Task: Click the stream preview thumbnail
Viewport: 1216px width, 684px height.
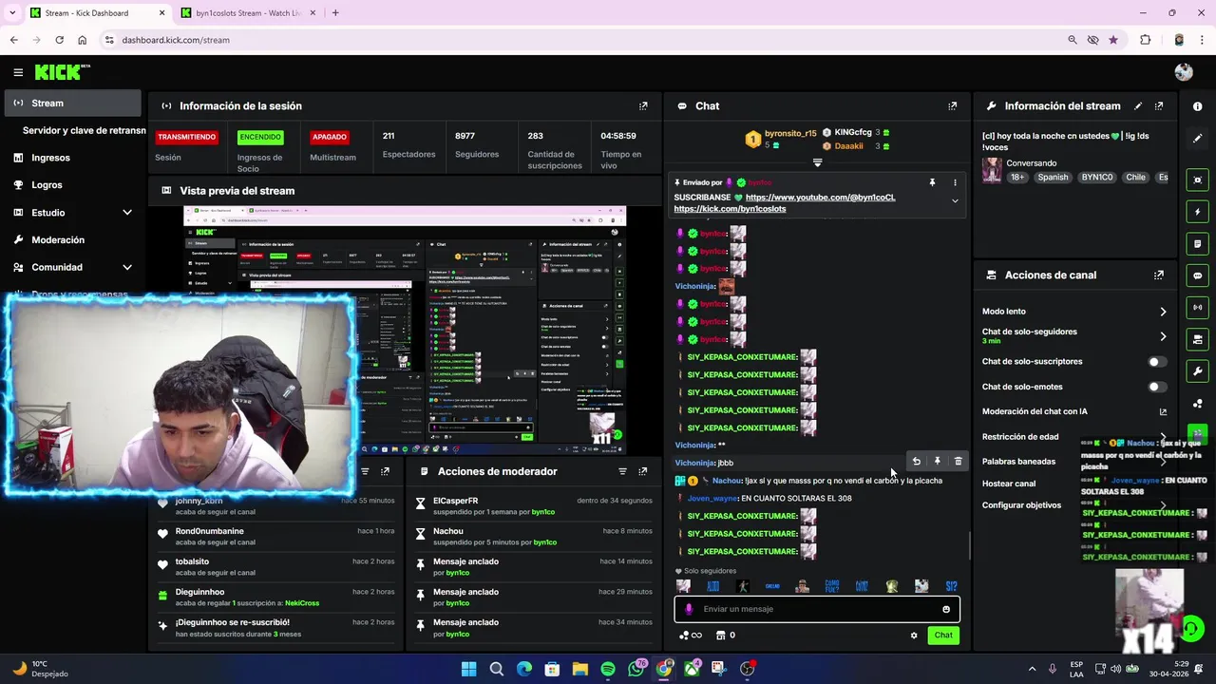Action: click(405, 331)
